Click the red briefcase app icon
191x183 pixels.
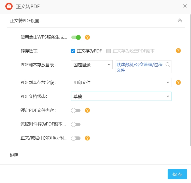[x=9, y=6]
